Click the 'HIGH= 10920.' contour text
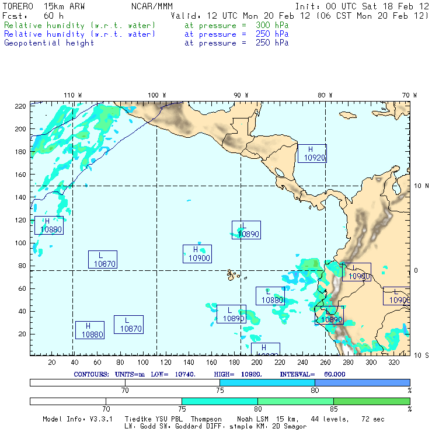 238,374
